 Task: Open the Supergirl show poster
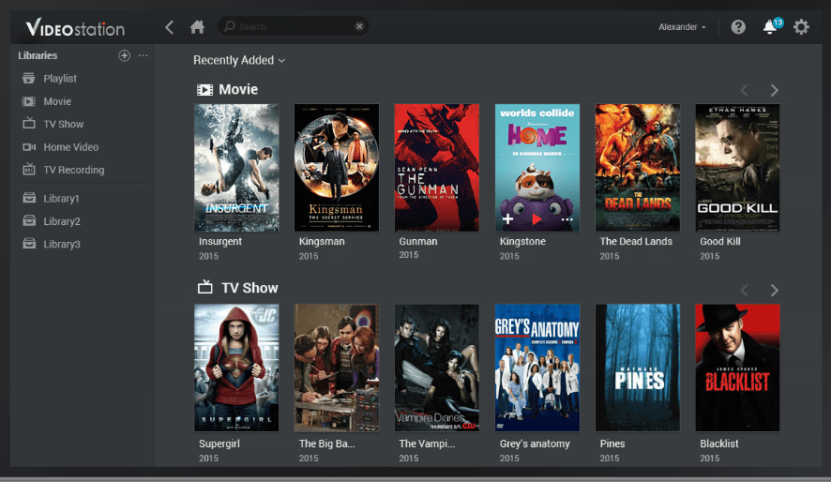[x=236, y=368]
